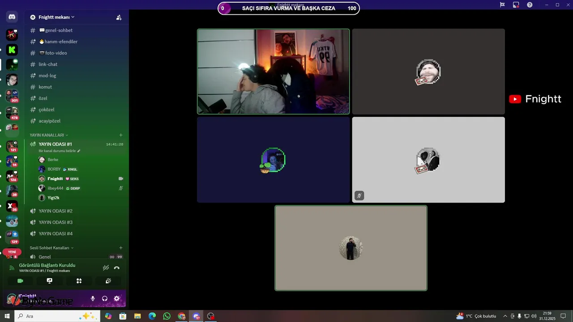Open Discord direct messages home icon
The height and width of the screenshot is (322, 573).
pos(12,17)
